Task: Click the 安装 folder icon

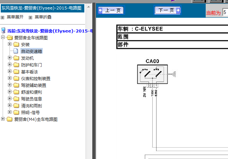Action: click(x=16, y=44)
